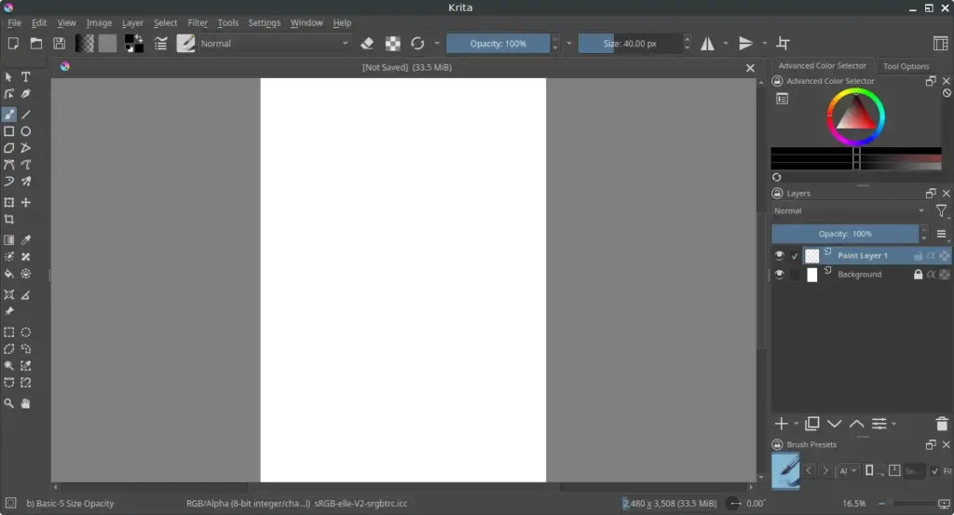Hide Paint Layer 1 using eye icon
This screenshot has width=954, height=515.
pos(779,255)
